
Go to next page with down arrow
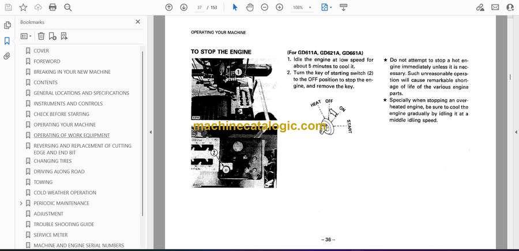point(184,8)
